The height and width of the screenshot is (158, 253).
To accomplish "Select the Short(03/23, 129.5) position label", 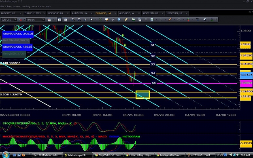I will tap(17, 47).
